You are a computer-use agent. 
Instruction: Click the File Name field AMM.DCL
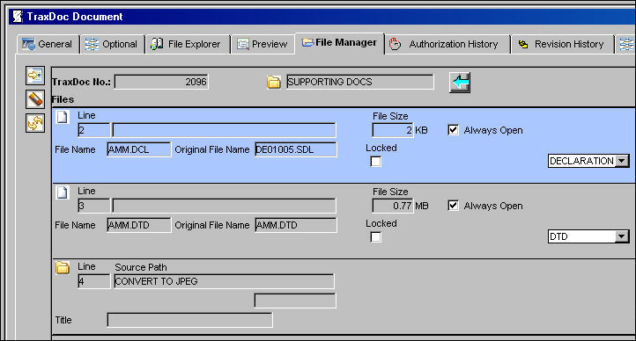(x=139, y=149)
